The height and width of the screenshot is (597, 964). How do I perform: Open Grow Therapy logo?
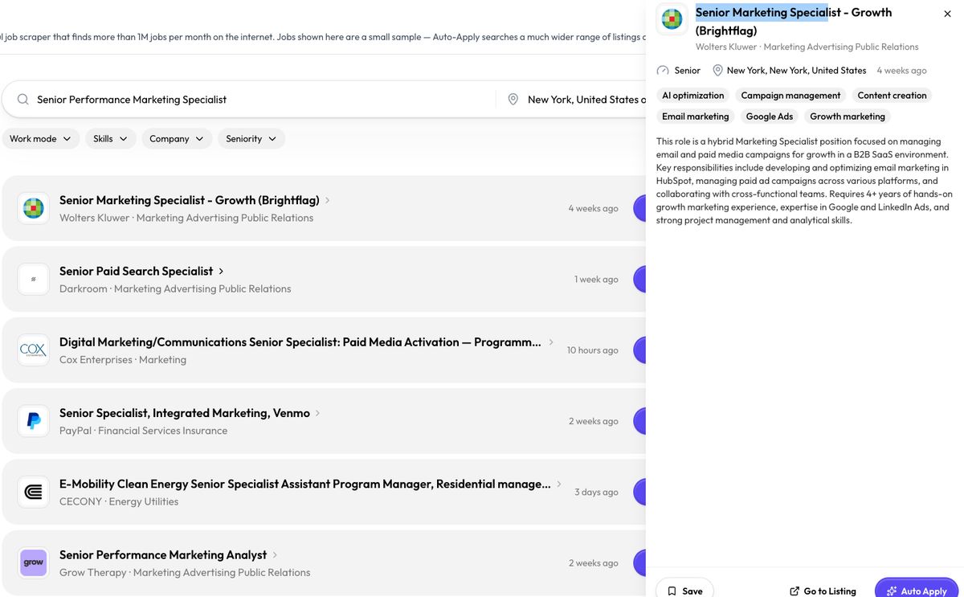coord(33,562)
